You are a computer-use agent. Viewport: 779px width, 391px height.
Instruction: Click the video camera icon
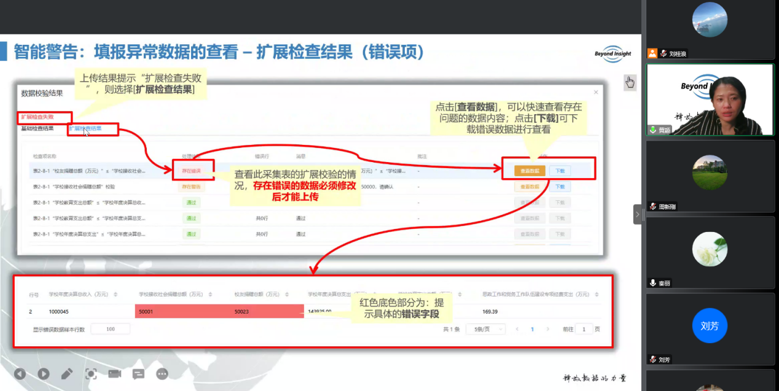114,373
